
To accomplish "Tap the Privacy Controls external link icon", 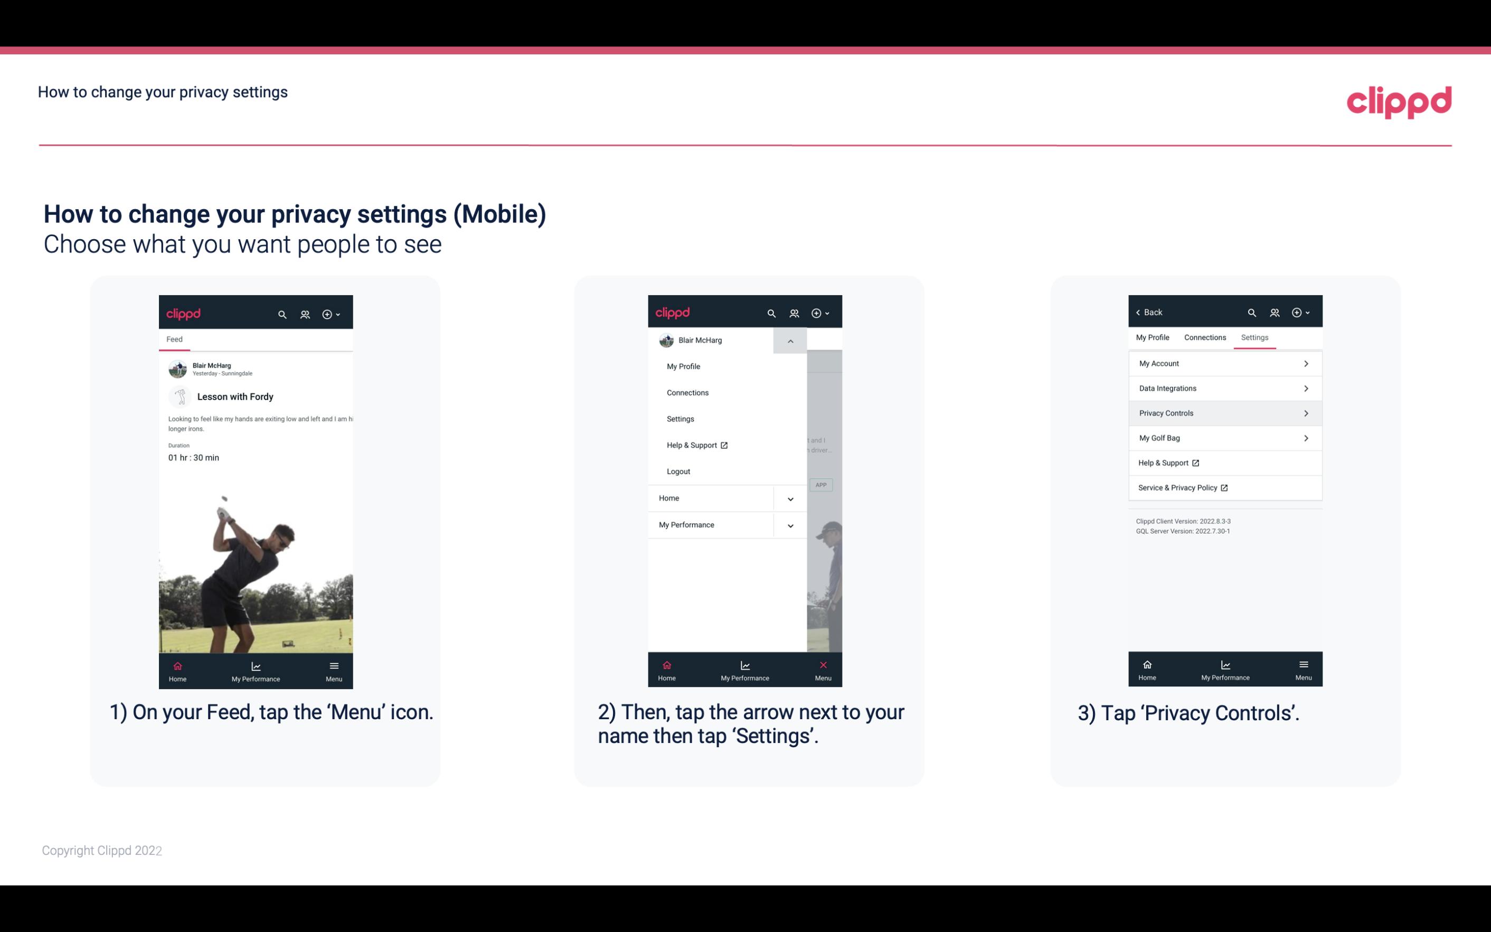I will pos(1305,412).
